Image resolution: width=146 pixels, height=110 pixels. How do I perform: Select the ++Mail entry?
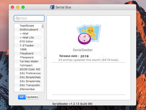pyautogui.click(x=28, y=34)
